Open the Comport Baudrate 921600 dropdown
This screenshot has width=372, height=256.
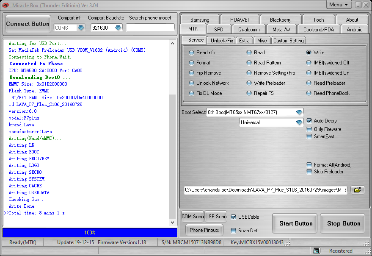pyautogui.click(x=118, y=28)
